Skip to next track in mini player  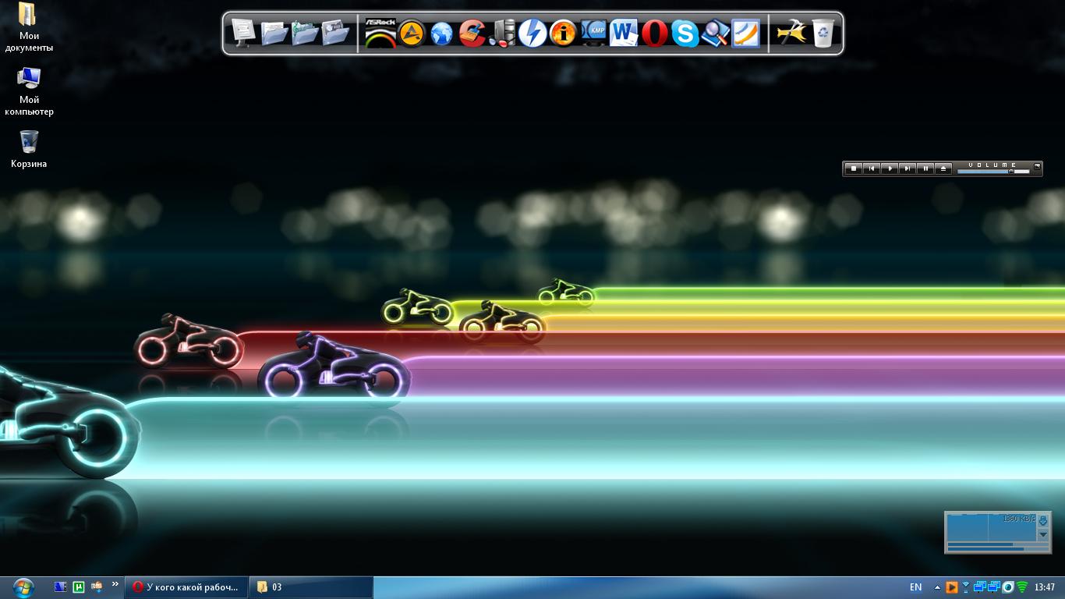pyautogui.click(x=908, y=168)
